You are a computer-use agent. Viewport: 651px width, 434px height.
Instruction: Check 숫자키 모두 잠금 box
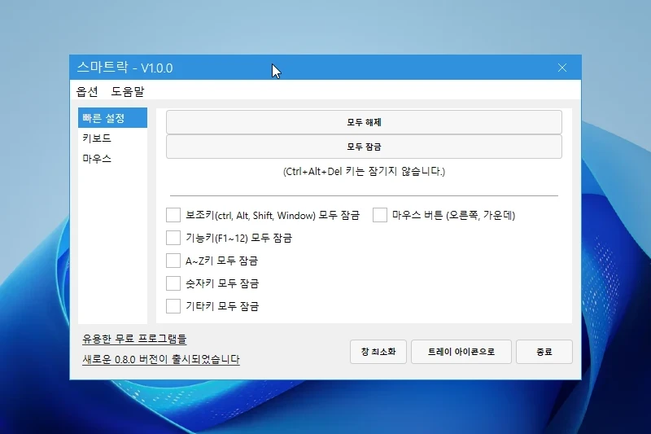pos(173,283)
